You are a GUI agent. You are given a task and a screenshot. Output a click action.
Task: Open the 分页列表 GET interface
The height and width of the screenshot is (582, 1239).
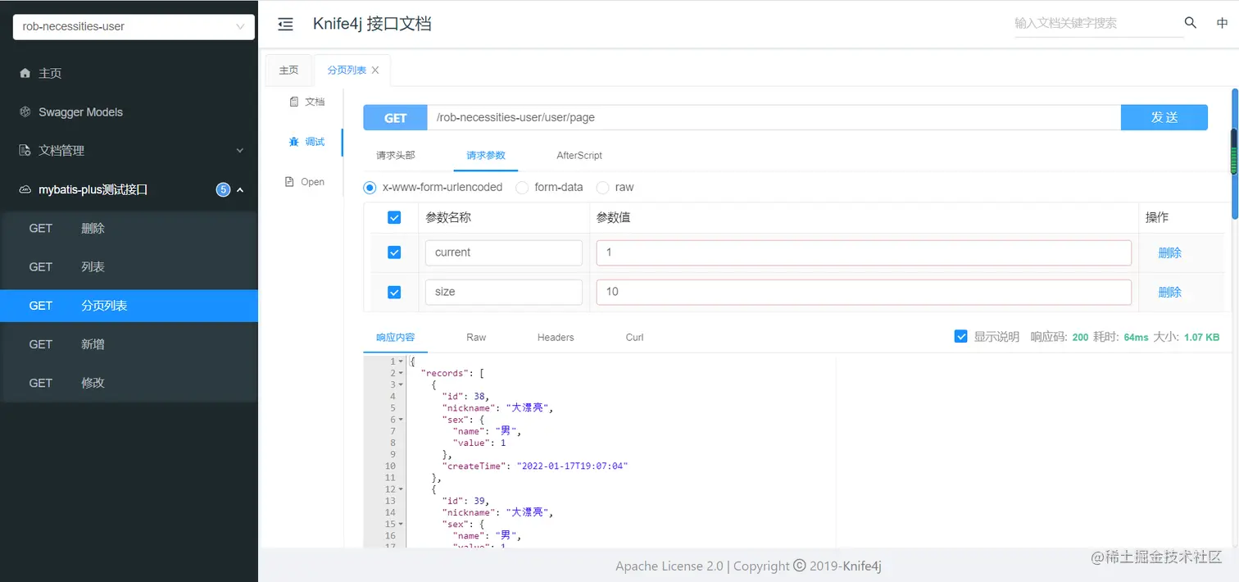[129, 306]
